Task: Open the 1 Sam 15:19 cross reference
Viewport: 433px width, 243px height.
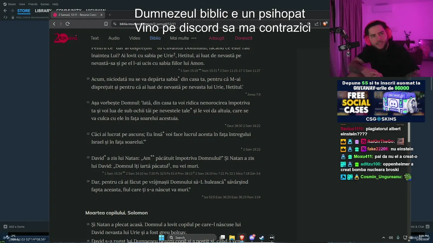Action: tap(189, 71)
